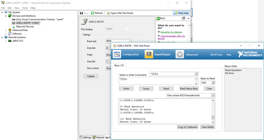Open the Baud rate dropdown
The width and height of the screenshot is (264, 140).
129,41
